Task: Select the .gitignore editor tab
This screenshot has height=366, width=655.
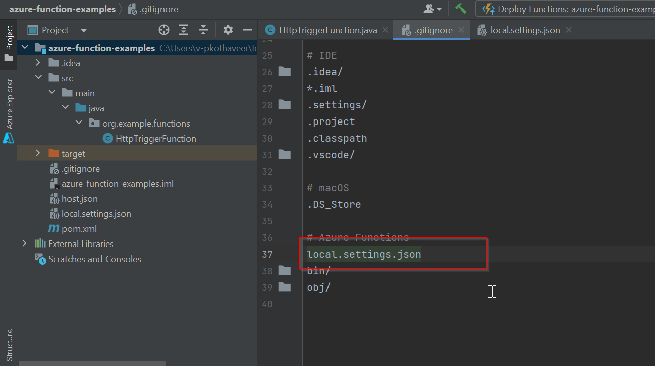Action: [x=432, y=30]
